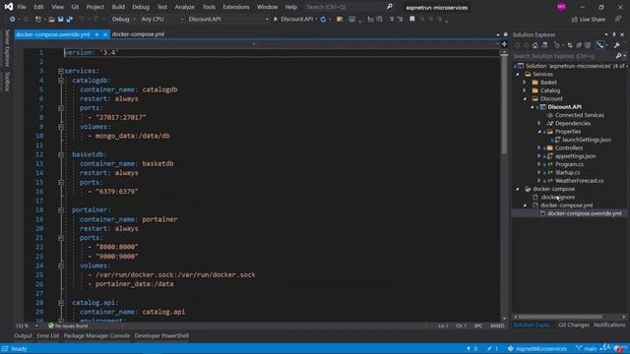Click the Hot Reload/refresh toolbar icon
The image size is (630, 354).
point(323,19)
